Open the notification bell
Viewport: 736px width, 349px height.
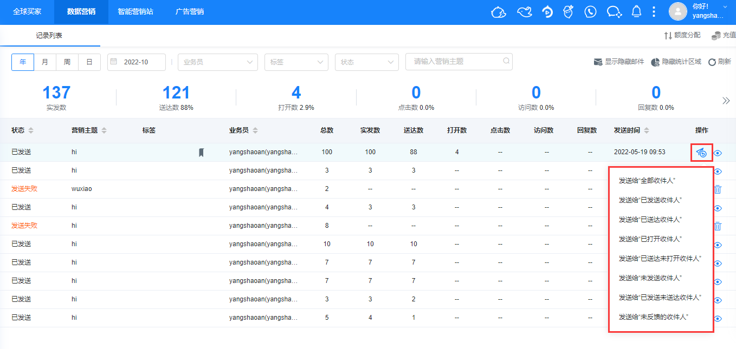pyautogui.click(x=637, y=12)
